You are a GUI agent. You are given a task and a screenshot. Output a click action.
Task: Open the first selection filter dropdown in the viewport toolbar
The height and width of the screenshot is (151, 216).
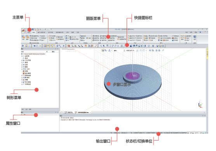[124, 50]
